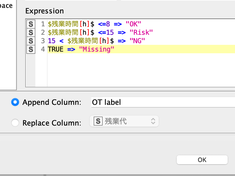Click the S type icon beside line 3
The image size is (235, 176).
point(31,41)
